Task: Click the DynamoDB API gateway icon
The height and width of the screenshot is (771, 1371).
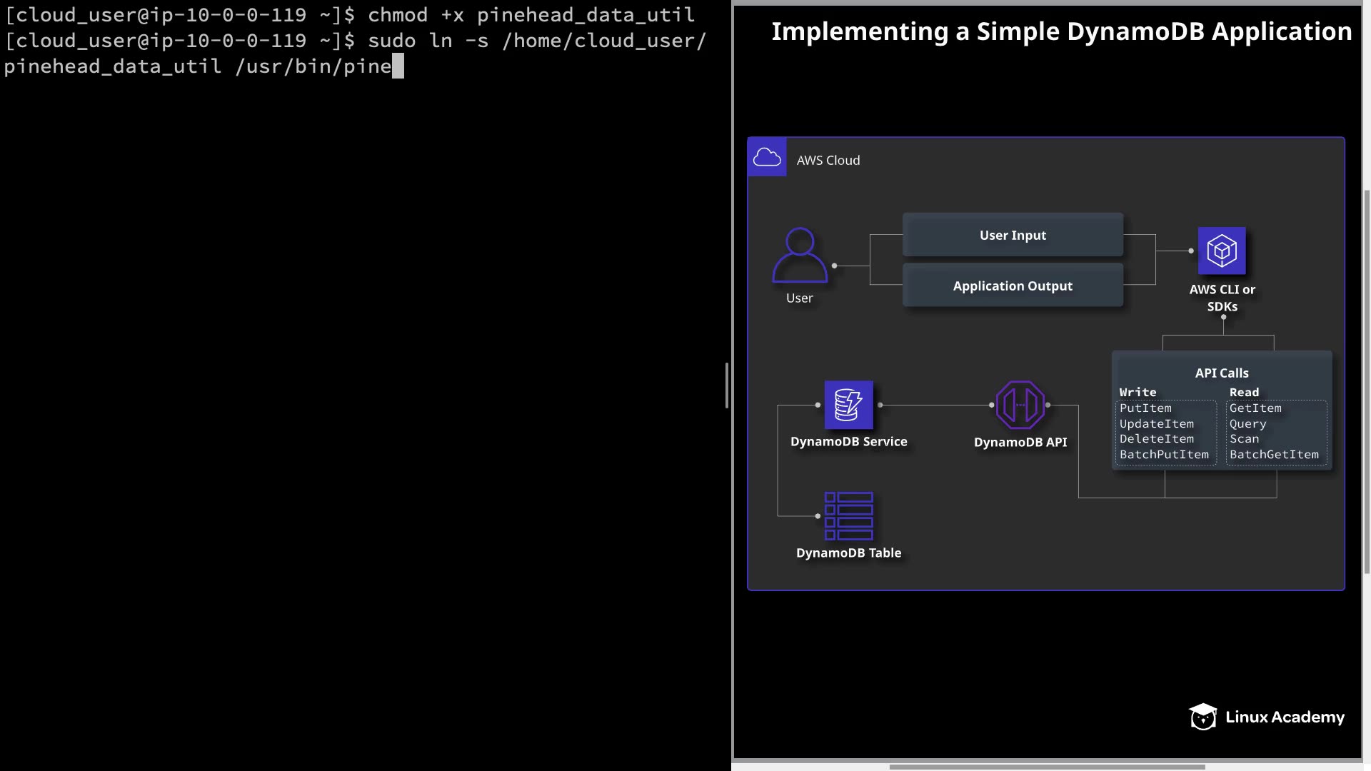Action: click(1020, 405)
